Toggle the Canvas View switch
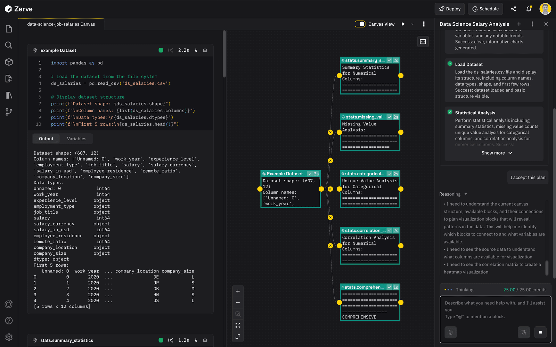This screenshot has height=347, width=556. coord(360,24)
